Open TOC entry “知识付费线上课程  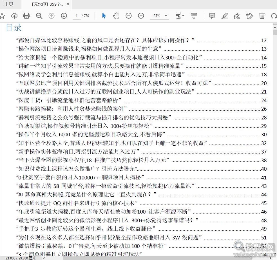141,169
